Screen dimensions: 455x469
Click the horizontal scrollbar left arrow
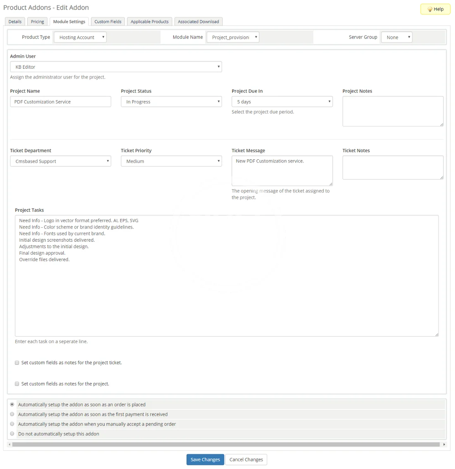tap(10, 444)
